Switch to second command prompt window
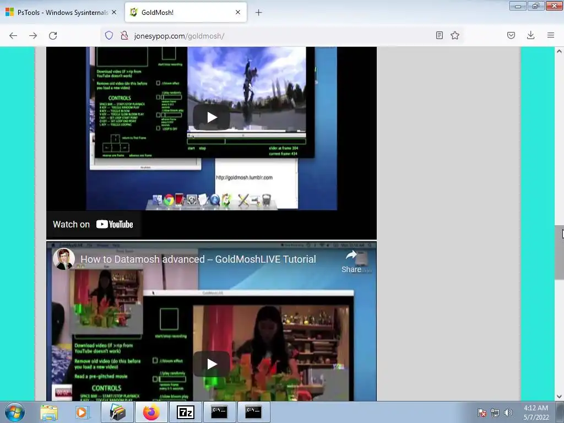The width and height of the screenshot is (564, 423). 253,412
